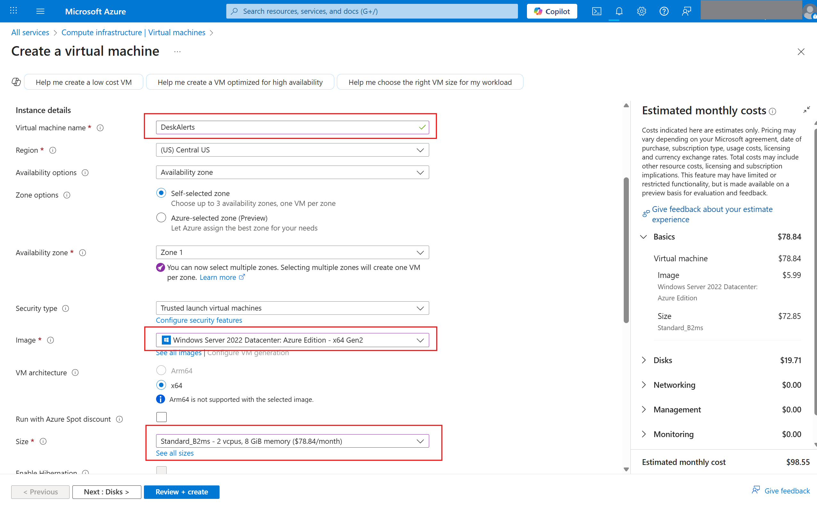Click the help question mark icon
Screen dimensions: 817x512
coord(663,11)
